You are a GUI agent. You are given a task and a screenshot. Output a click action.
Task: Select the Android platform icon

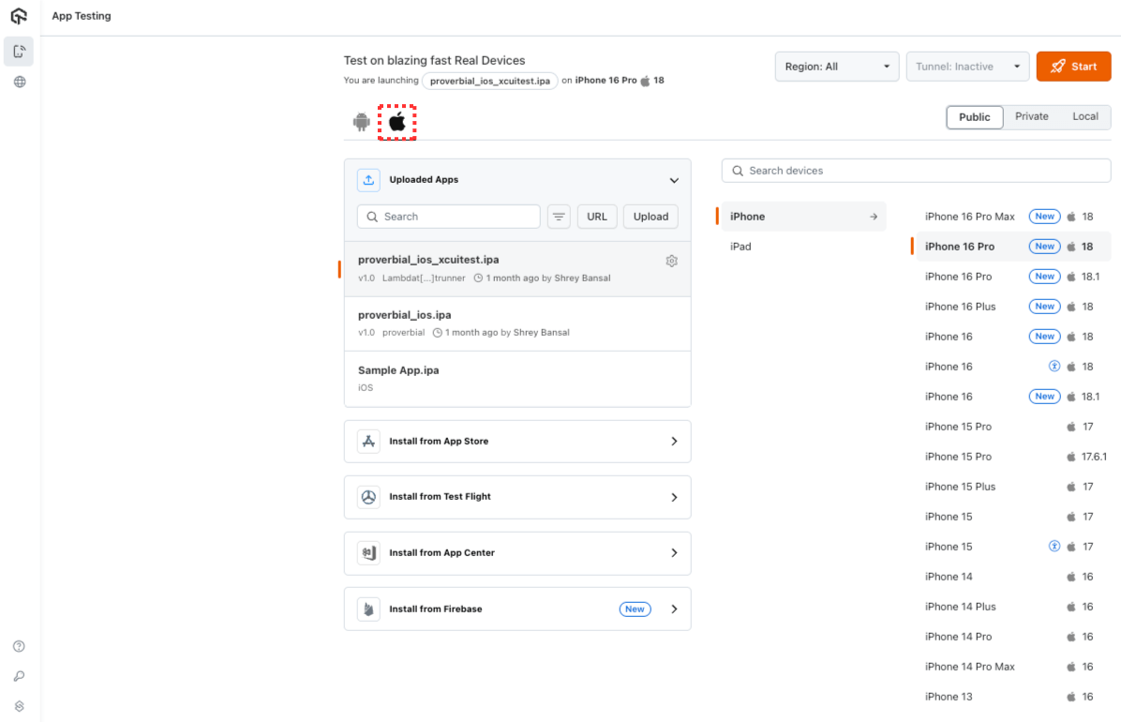(x=361, y=122)
